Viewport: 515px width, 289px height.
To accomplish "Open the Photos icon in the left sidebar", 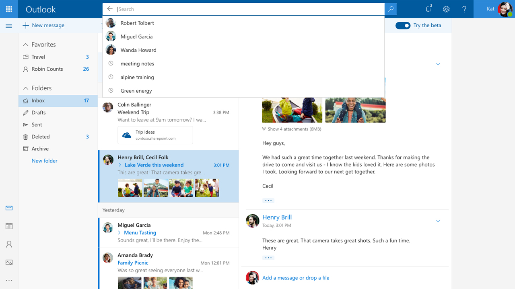I will 9,262.
